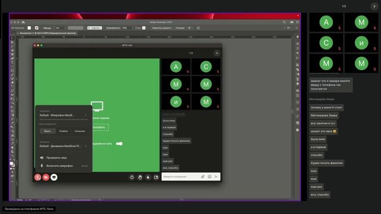The height and width of the screenshot is (214, 381).
Task: Click the picture-in-picture icon beside the chat input
Action: [x=156, y=177]
